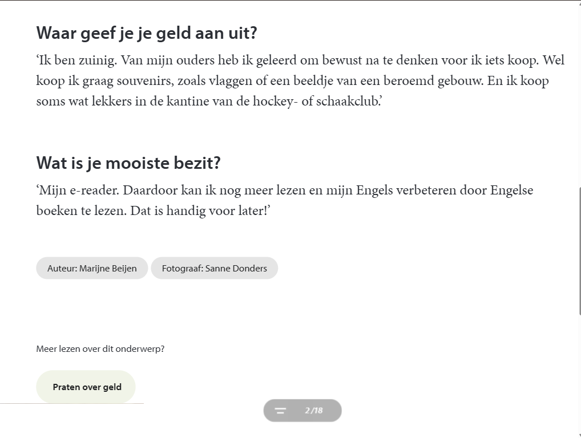The image size is (581, 438).
Task: Click the heading Waar geef je je geld aan uit?
Action: coord(146,33)
